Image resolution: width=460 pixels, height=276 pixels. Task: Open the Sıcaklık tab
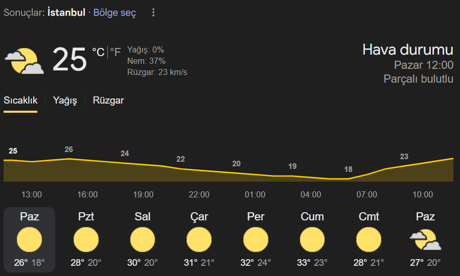20,101
